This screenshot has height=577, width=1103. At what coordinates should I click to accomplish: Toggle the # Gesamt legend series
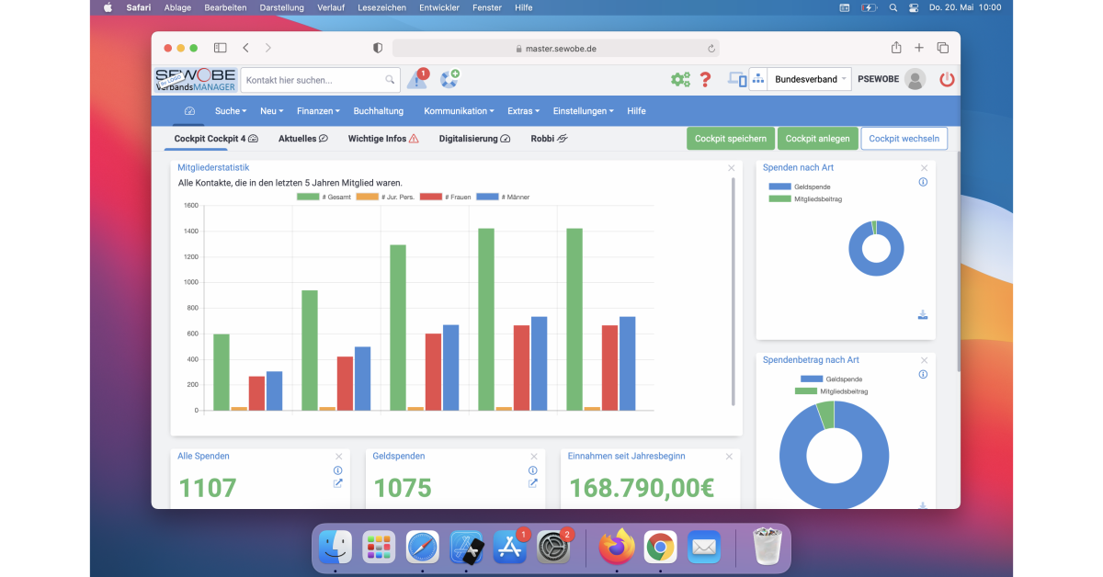pyautogui.click(x=323, y=197)
